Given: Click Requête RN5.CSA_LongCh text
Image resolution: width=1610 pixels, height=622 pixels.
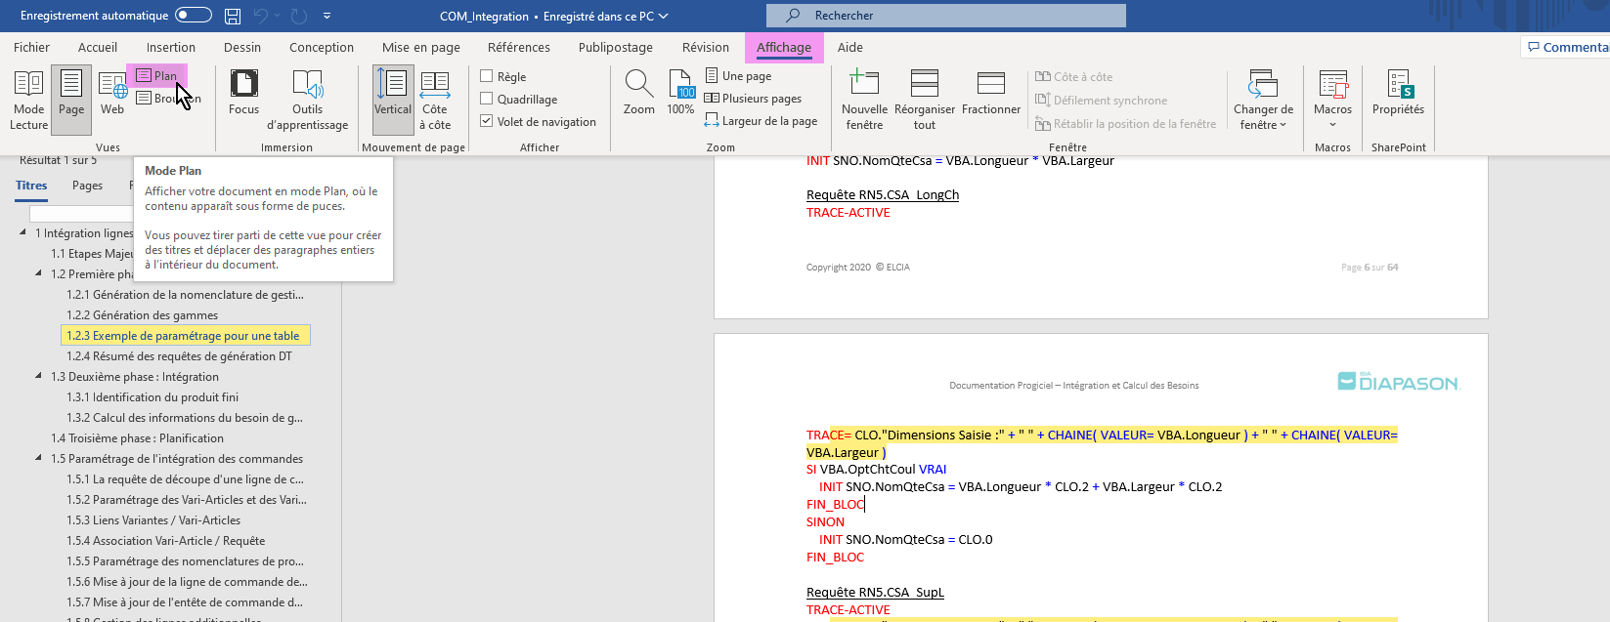Looking at the screenshot, I should point(883,194).
